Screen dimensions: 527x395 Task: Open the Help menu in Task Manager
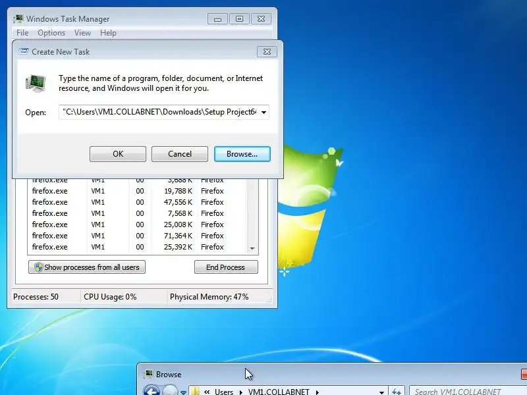pos(108,33)
